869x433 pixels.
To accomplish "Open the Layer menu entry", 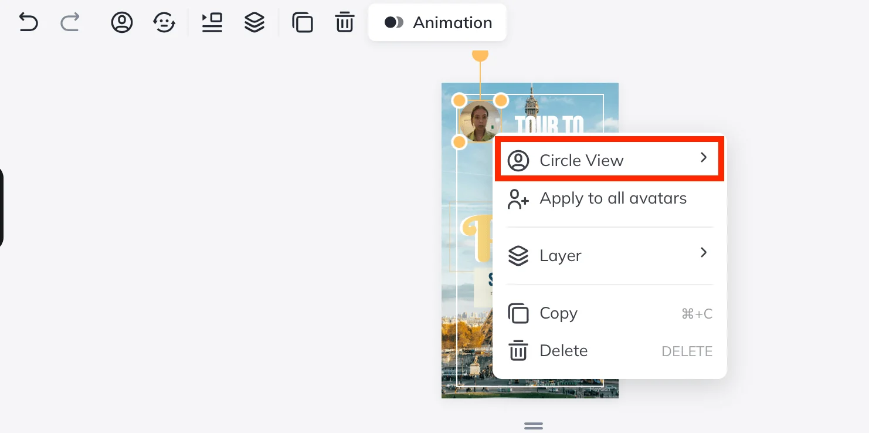I will (x=560, y=256).
